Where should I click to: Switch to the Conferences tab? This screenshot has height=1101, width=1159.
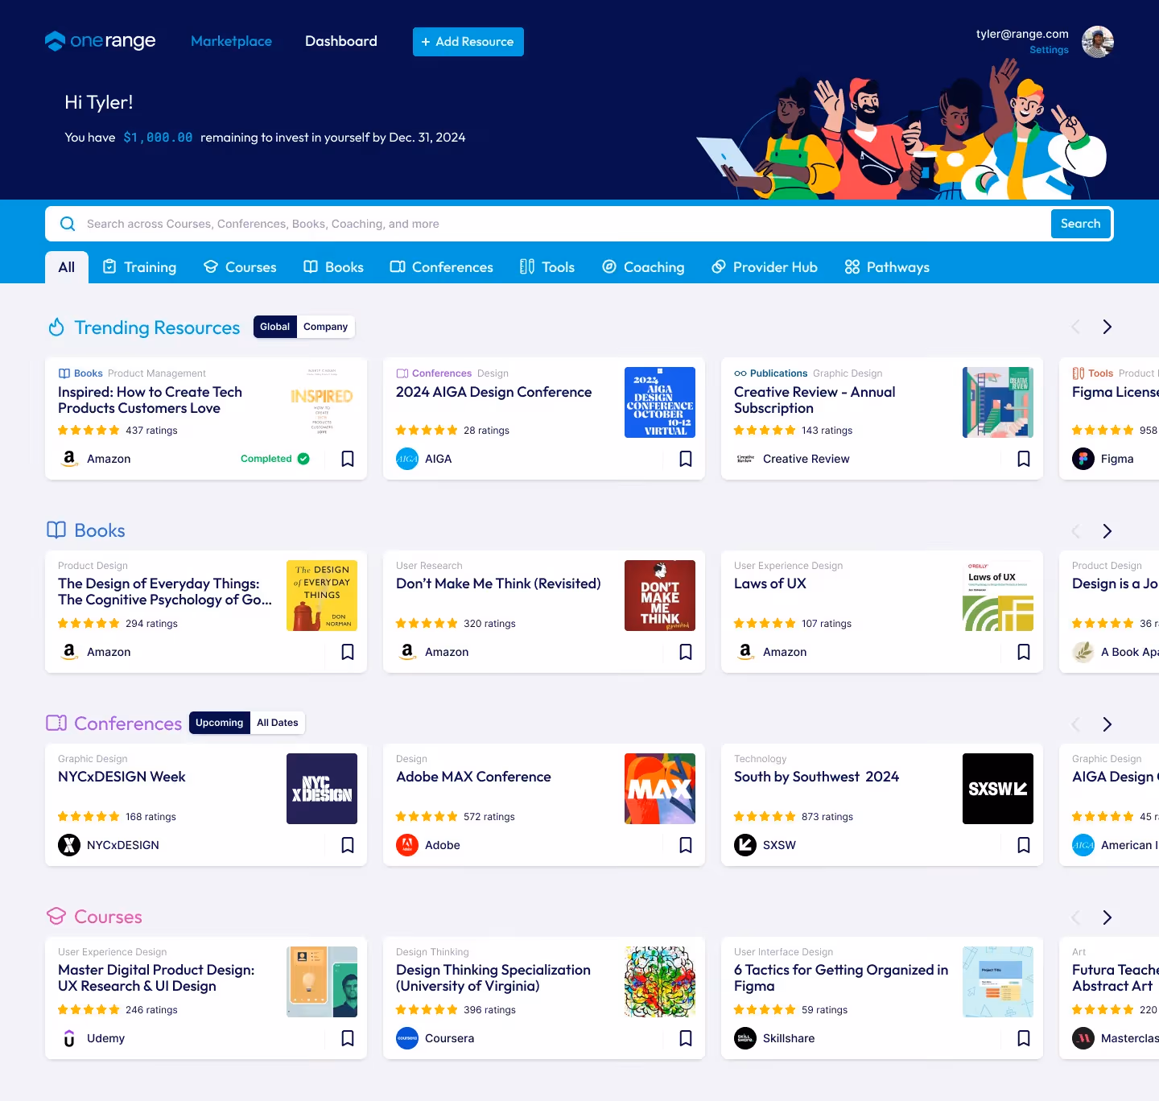[x=441, y=267]
